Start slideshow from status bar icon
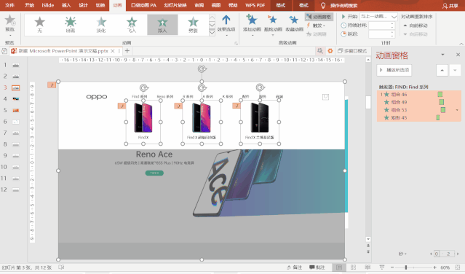Viewport: 465px width, 274px height. point(382,267)
